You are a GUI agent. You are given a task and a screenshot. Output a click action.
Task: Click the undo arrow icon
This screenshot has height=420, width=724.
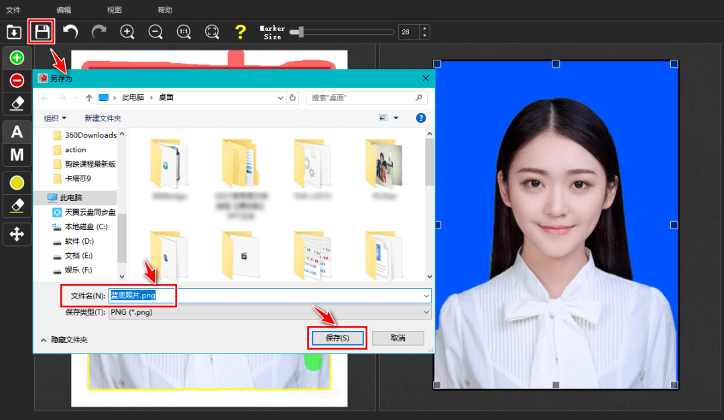[70, 31]
